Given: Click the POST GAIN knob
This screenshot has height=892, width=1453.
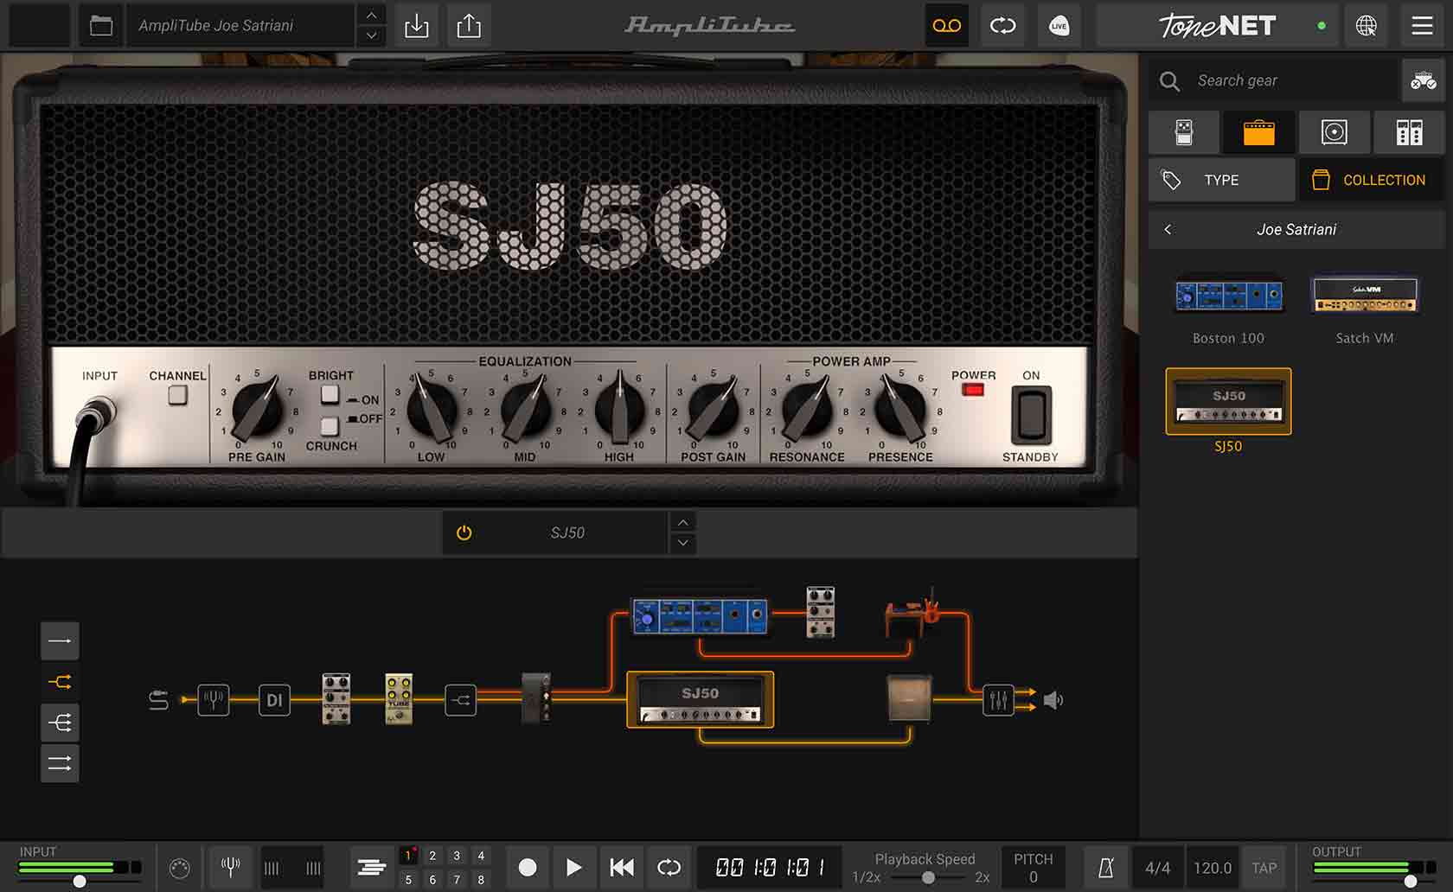Looking at the screenshot, I should (x=714, y=408).
